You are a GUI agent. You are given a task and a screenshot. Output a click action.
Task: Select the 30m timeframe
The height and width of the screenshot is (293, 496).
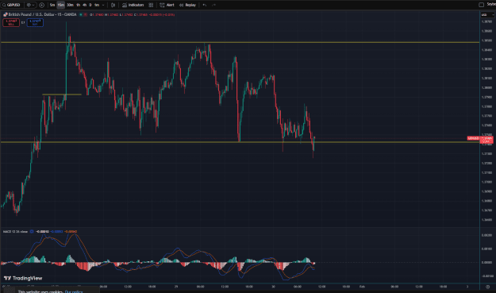[x=70, y=5]
